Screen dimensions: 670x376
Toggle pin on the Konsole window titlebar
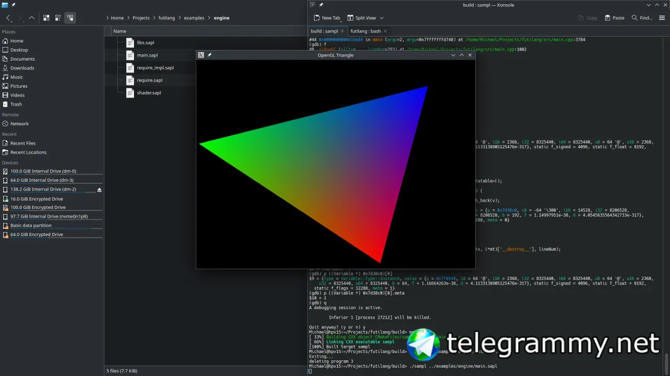[x=321, y=5]
